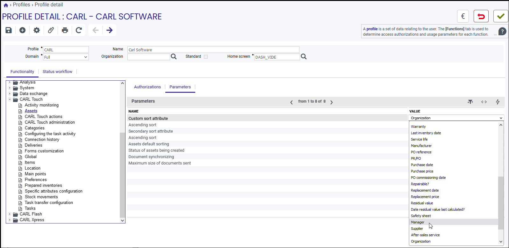Open CARL Touch administration in the tree
Image resolution: width=509 pixels, height=248 pixels.
point(50,122)
